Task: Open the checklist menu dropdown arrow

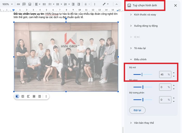Action: pyautogui.click(x=54, y=4)
